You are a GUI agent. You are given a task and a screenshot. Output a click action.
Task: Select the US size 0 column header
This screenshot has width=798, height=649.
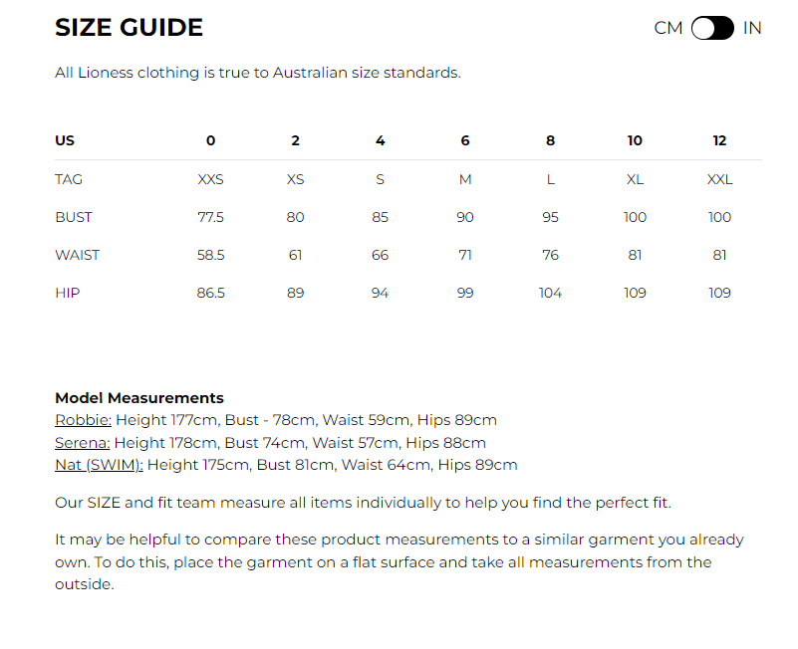[x=210, y=140]
